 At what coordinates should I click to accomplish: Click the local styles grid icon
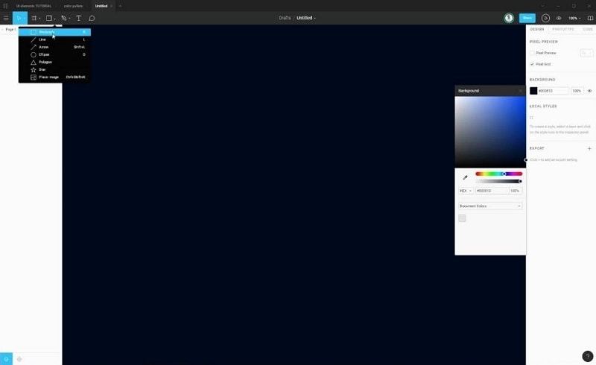531,118
